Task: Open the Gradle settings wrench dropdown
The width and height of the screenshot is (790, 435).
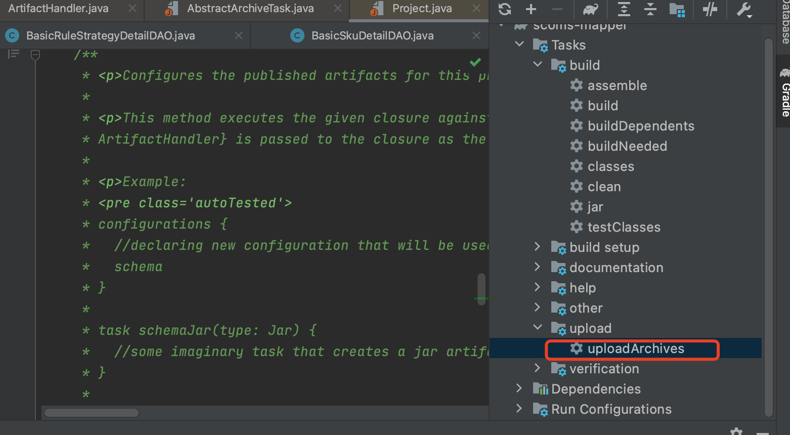Action: click(744, 9)
